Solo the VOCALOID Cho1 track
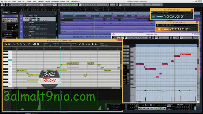 point(28,27)
